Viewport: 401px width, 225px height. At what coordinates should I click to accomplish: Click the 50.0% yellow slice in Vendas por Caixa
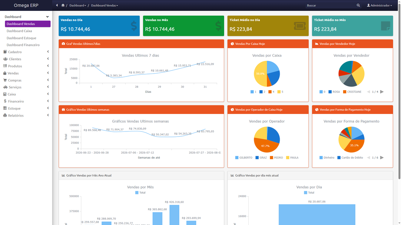click(260, 74)
